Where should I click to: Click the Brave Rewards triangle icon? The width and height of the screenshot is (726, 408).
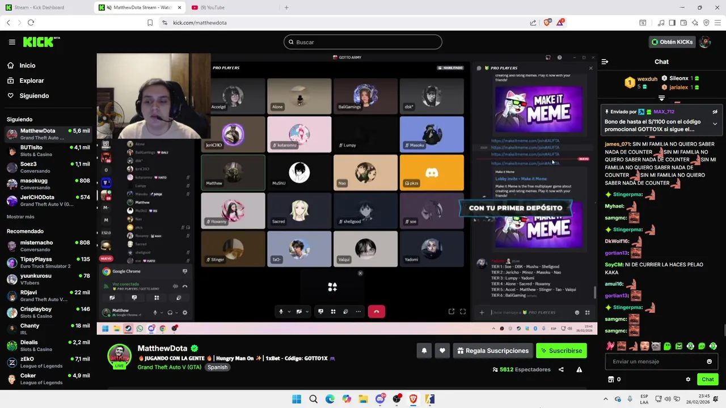[560, 22]
